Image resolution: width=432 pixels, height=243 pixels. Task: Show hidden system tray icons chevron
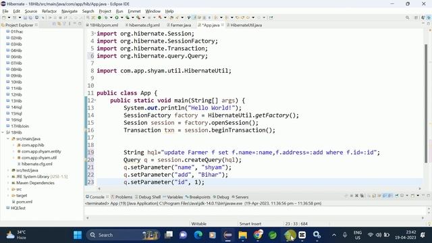334,235
